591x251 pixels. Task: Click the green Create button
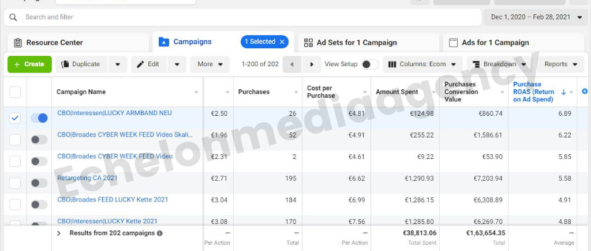pos(30,64)
